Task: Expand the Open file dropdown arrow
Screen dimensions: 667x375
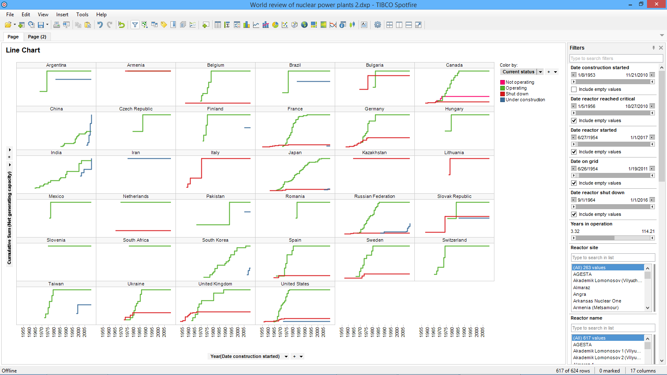Action: (15, 25)
